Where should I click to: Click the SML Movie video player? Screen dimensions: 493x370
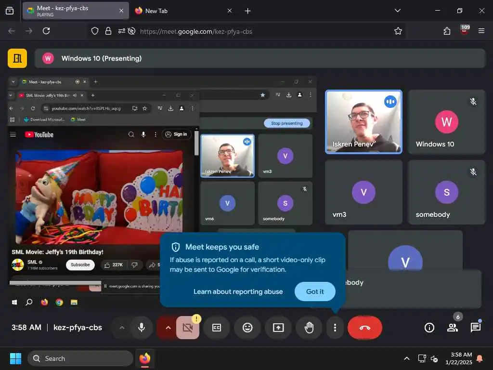99,198
